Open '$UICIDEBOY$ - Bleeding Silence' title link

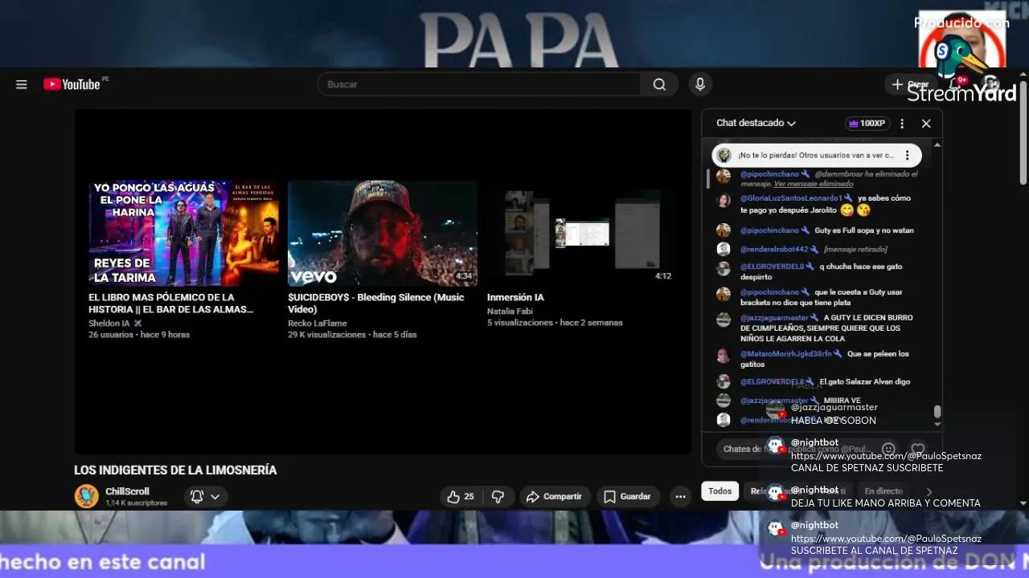[x=376, y=303]
